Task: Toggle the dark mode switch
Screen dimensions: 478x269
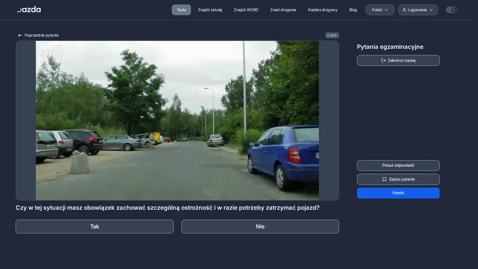Action: [451, 10]
